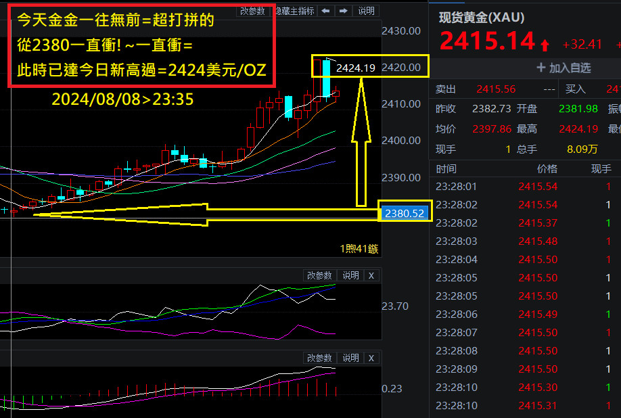This screenshot has height=418, width=621.
Task: Click the right arrow chart navigation icon
Action: click(344, 11)
